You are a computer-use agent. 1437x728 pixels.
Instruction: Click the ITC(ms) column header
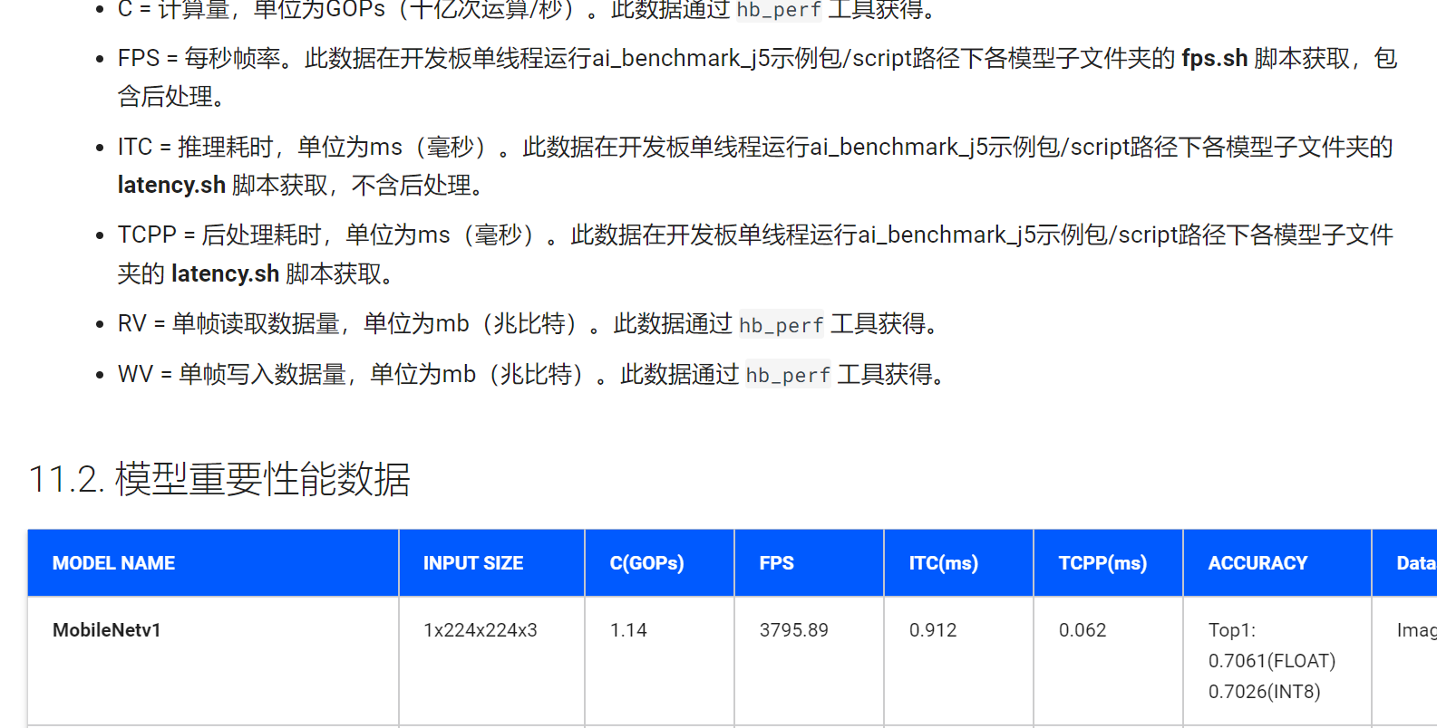(943, 563)
